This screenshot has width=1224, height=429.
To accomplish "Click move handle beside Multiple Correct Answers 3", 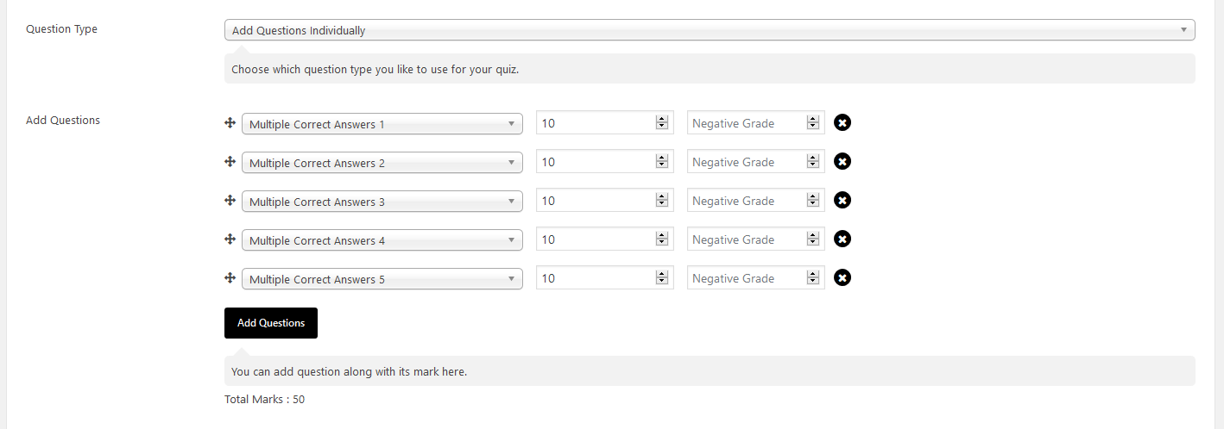I will (230, 201).
